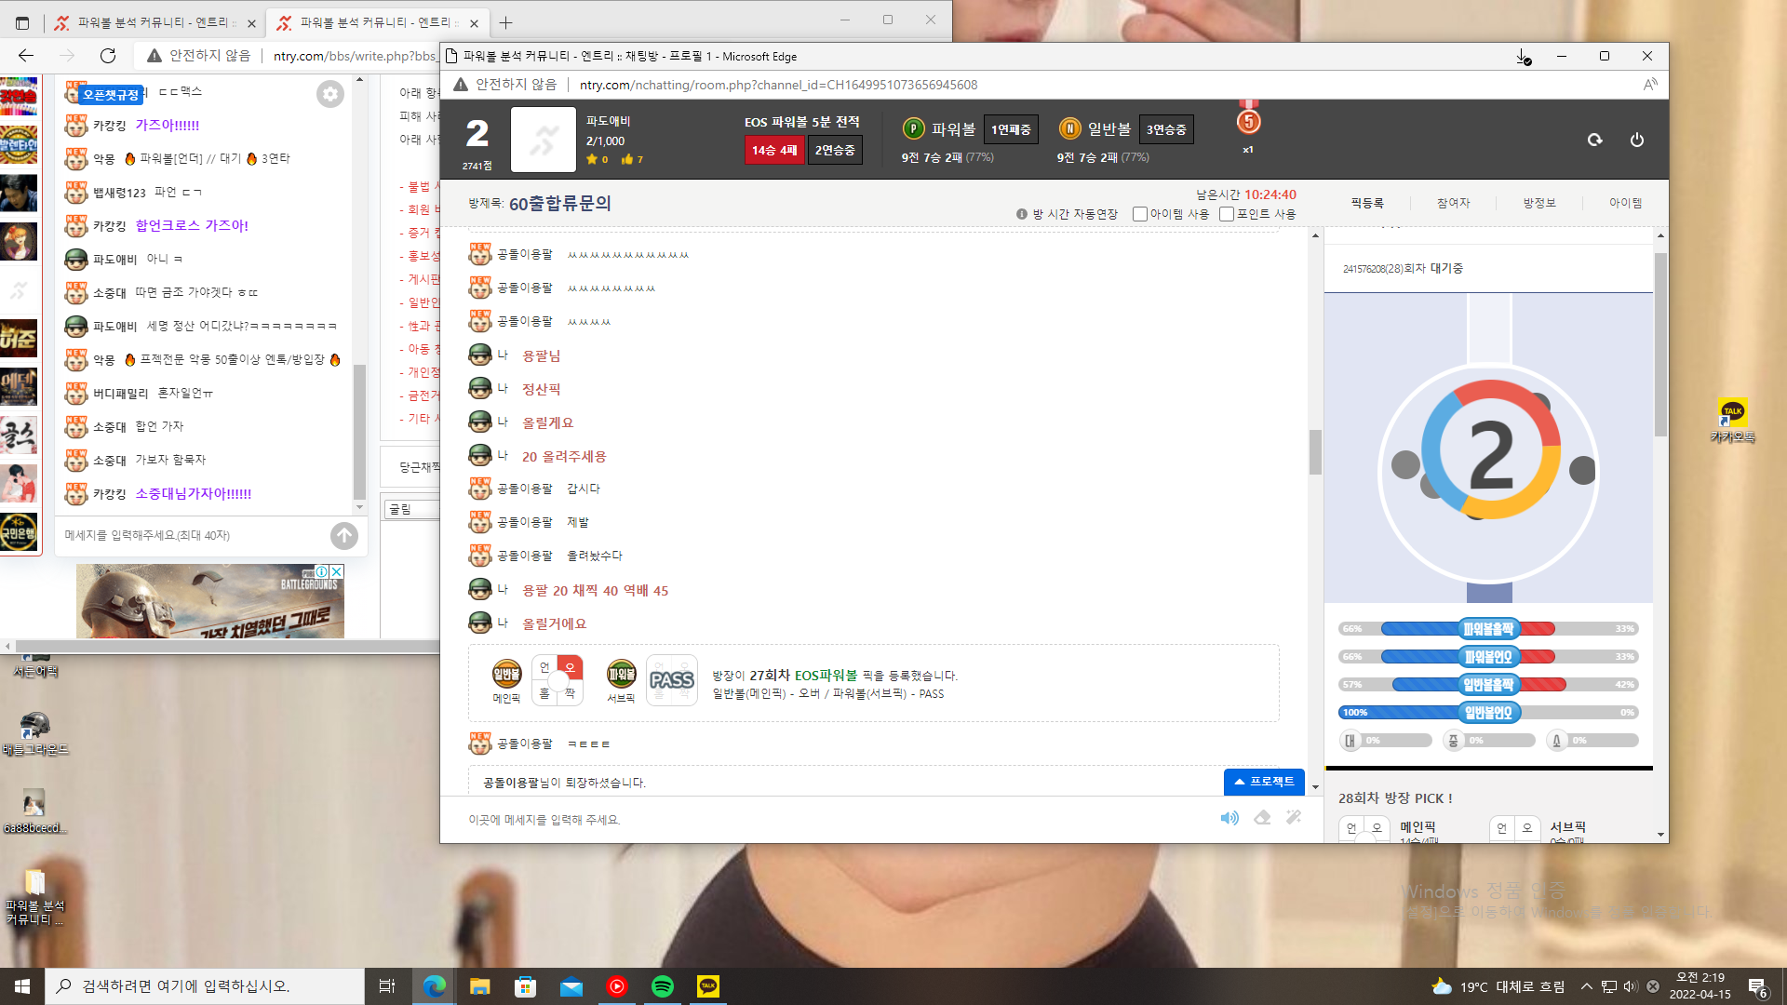Viewport: 1787px width, 1005px height.
Task: Click the magic wand icon beside chat input
Action: (1294, 818)
